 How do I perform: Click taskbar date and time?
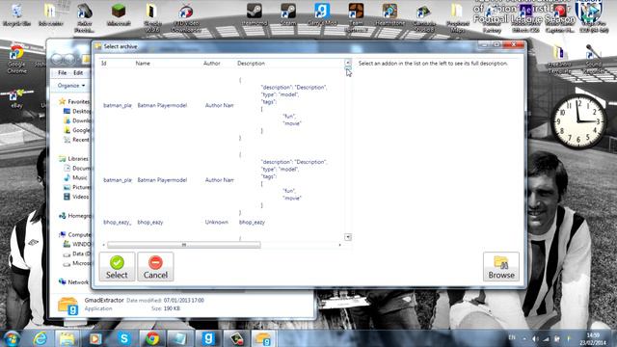(x=593, y=338)
